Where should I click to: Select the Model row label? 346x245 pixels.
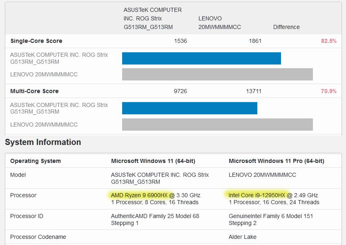18,175
